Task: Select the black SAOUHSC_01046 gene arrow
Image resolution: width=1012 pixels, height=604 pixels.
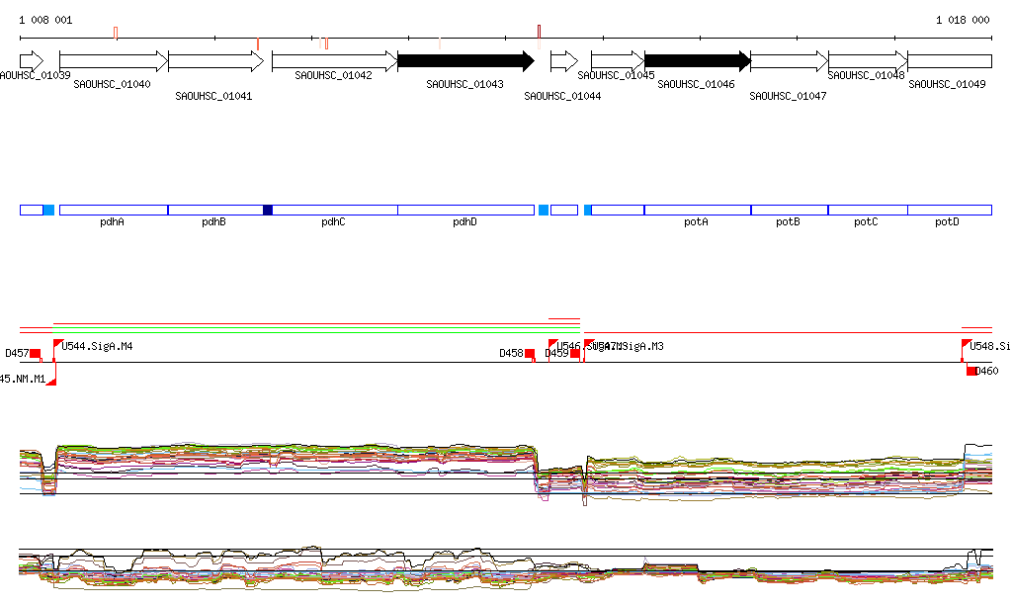Action: tap(697, 61)
